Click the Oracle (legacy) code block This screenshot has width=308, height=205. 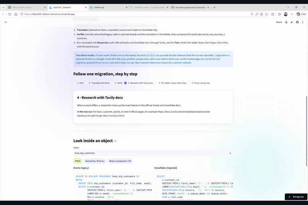click(112, 186)
